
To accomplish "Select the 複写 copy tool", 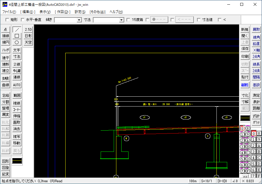I will pyautogui.click(x=17, y=136).
